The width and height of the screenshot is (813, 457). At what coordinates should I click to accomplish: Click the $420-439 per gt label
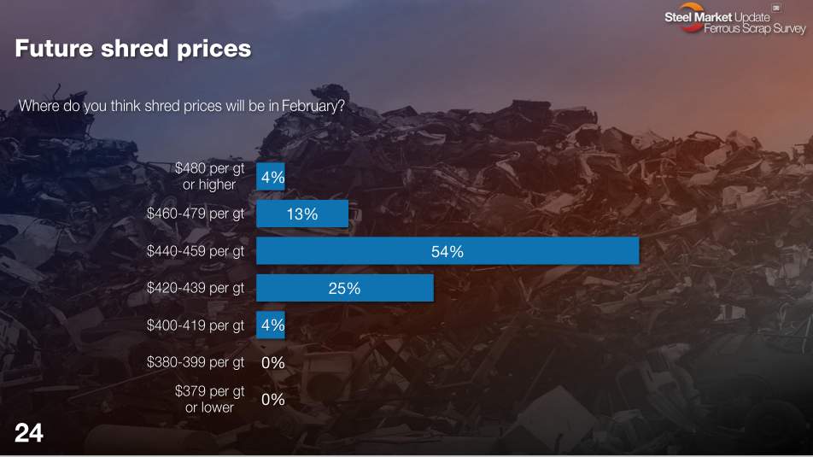[196, 289]
